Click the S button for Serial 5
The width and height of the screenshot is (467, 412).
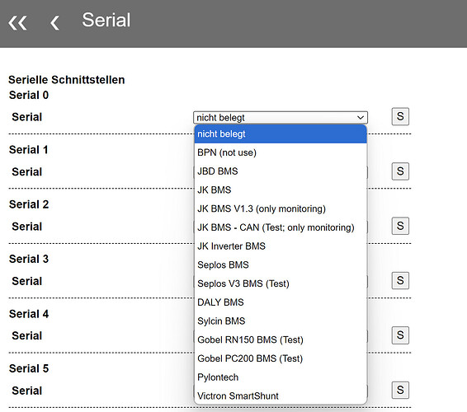pyautogui.click(x=400, y=390)
